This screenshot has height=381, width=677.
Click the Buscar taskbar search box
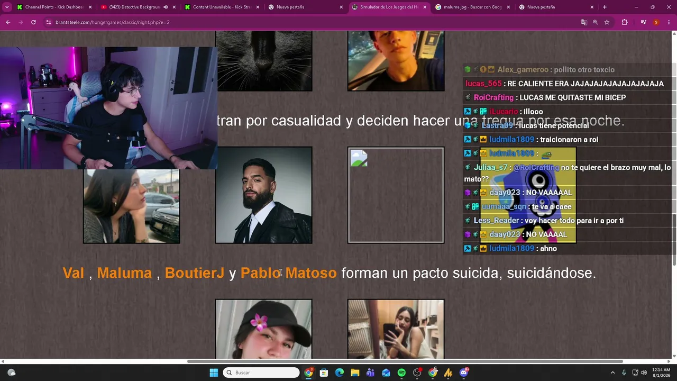coord(261,373)
